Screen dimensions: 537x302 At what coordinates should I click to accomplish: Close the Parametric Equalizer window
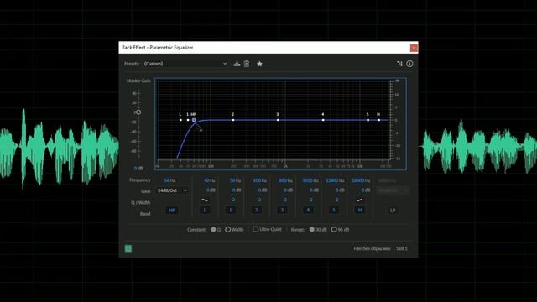tap(414, 48)
